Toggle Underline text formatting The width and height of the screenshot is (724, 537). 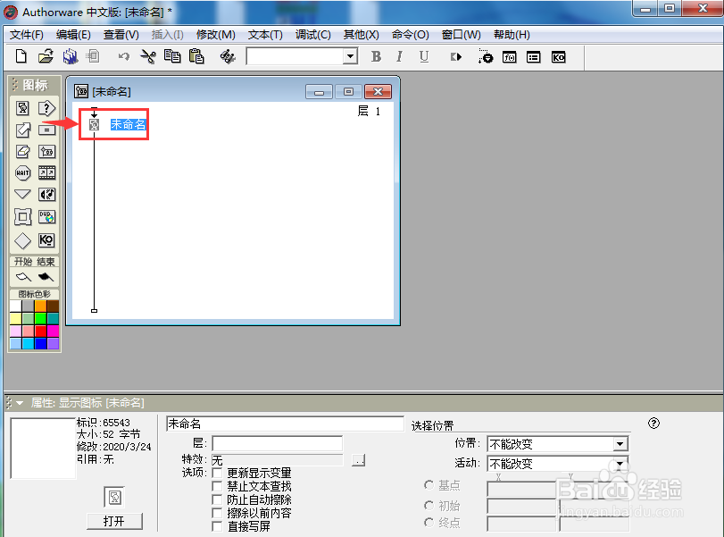point(424,56)
